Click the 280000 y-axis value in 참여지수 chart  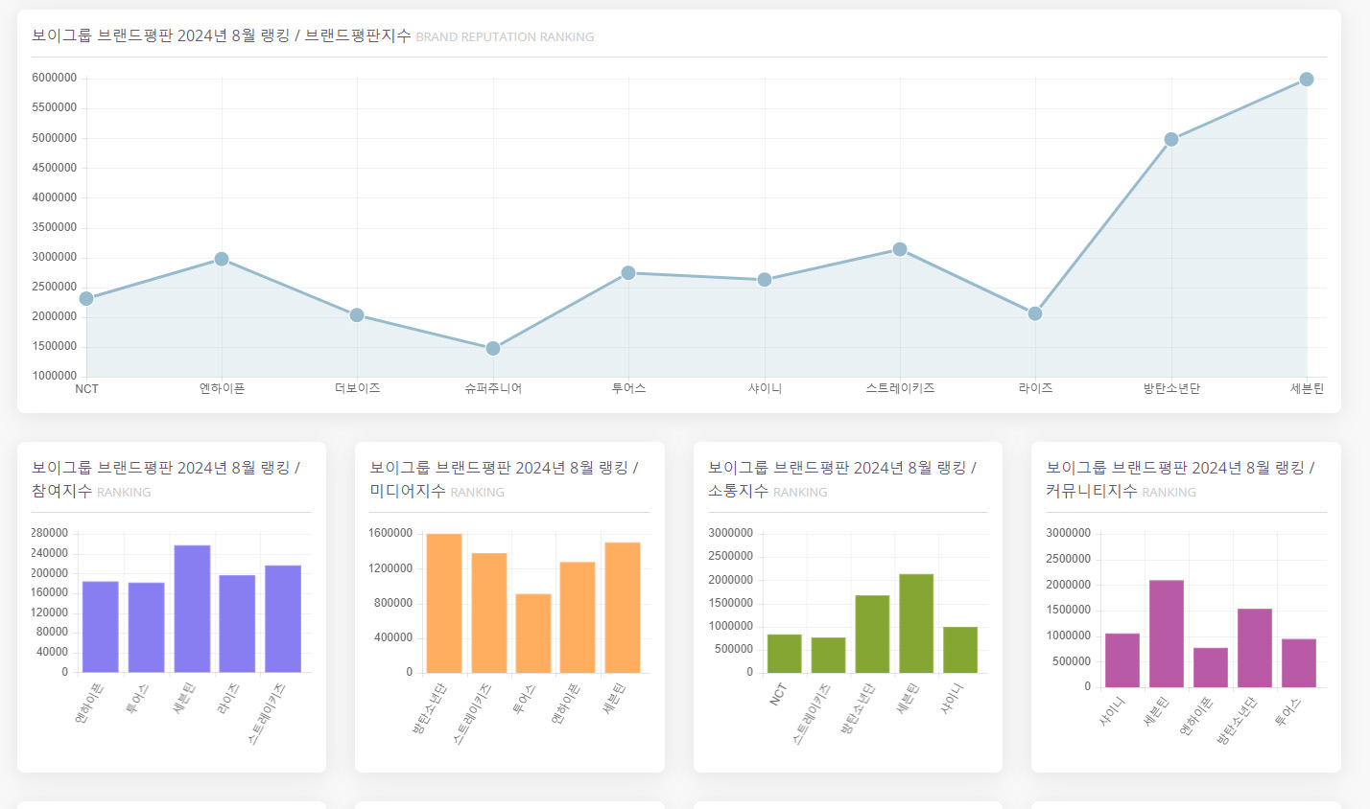[50, 533]
